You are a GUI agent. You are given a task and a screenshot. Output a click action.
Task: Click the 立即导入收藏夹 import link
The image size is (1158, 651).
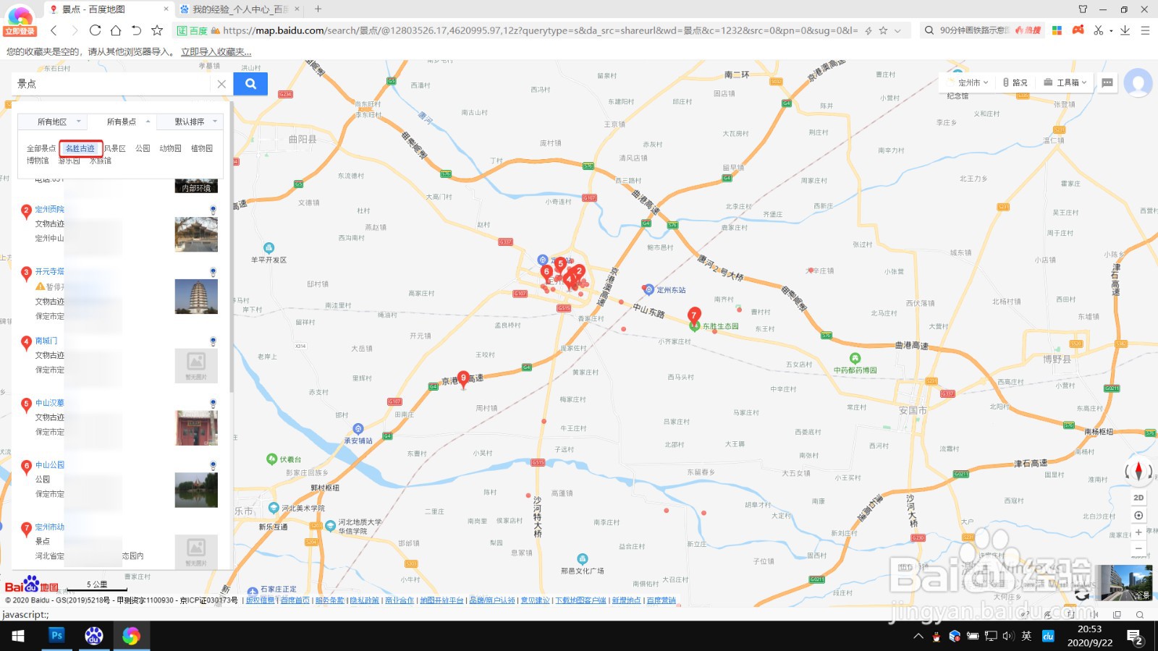[216, 52]
